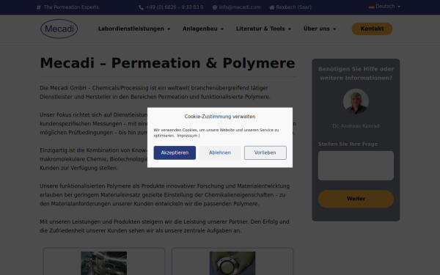This screenshot has height=275, width=440.
Task: Open the Vorlieben cookie preferences
Action: [265, 153]
